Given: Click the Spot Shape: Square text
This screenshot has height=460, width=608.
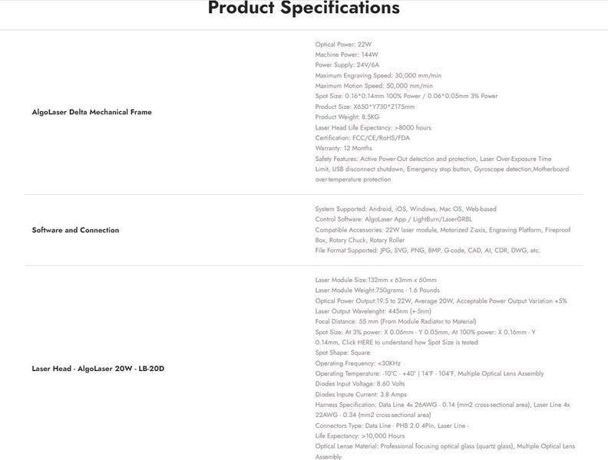Looking at the screenshot, I should click(x=342, y=353).
